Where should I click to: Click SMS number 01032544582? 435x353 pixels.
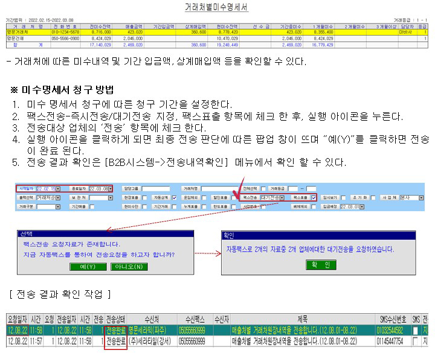click(x=390, y=330)
